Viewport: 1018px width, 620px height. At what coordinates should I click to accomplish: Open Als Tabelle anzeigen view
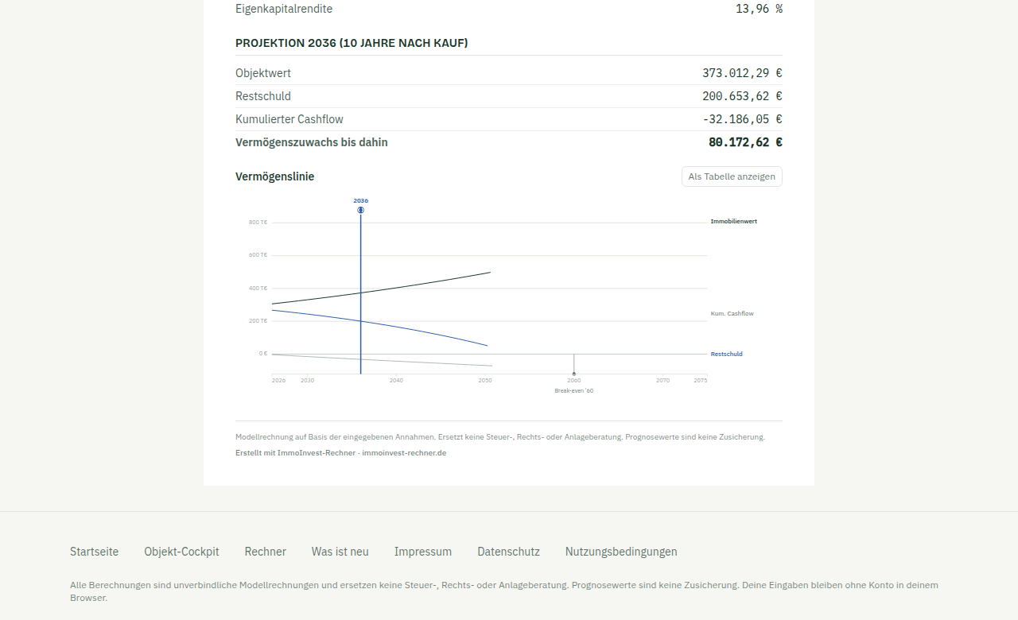point(732,176)
